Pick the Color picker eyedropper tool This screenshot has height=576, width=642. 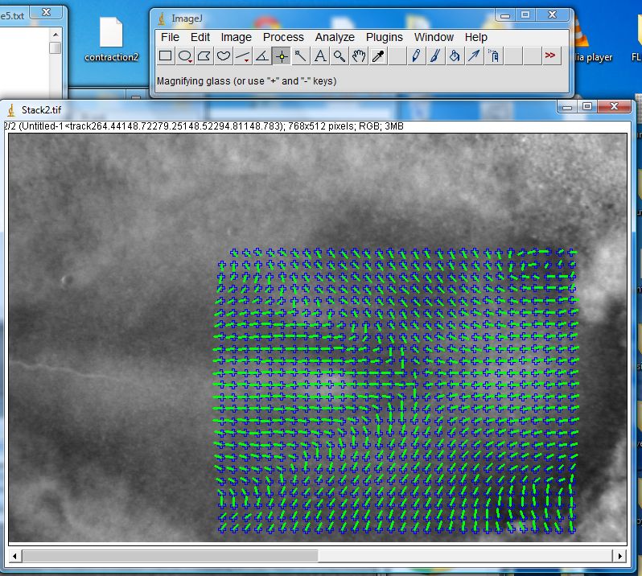[378, 56]
